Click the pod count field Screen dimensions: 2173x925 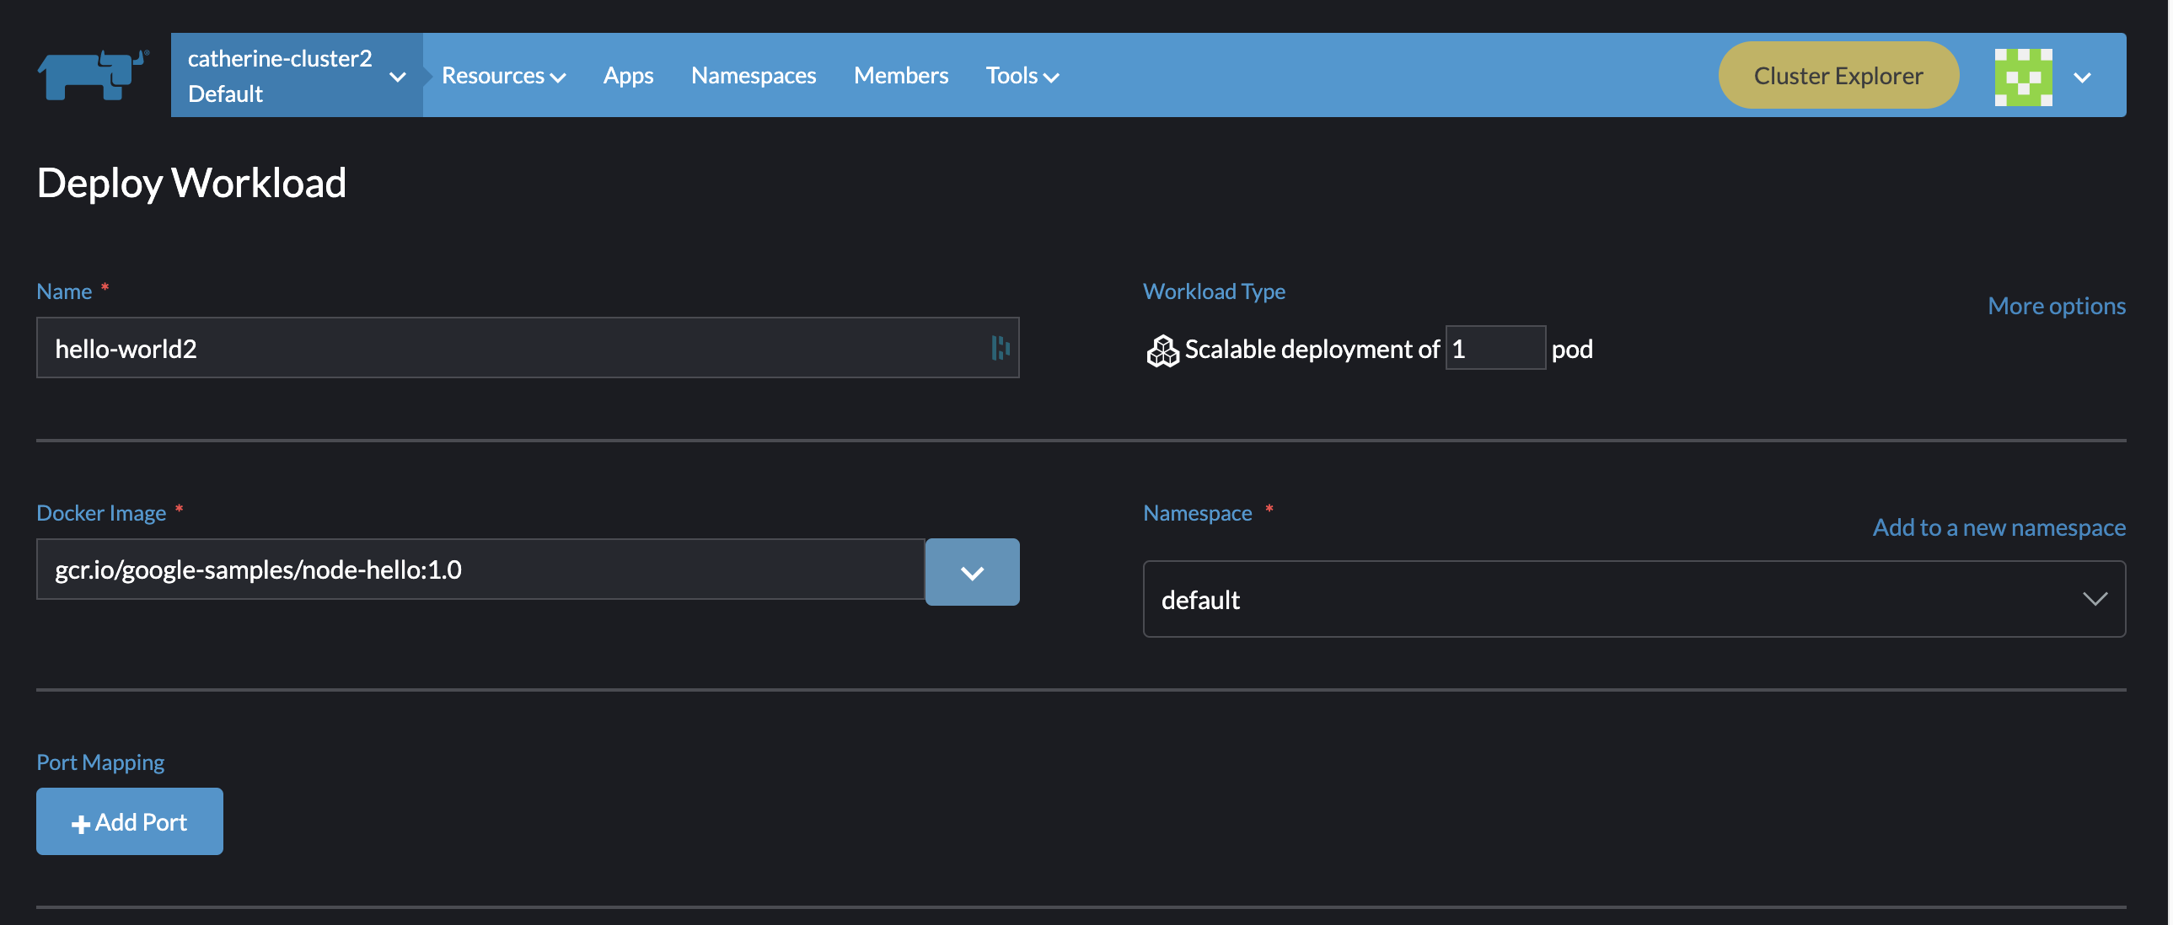(x=1494, y=348)
